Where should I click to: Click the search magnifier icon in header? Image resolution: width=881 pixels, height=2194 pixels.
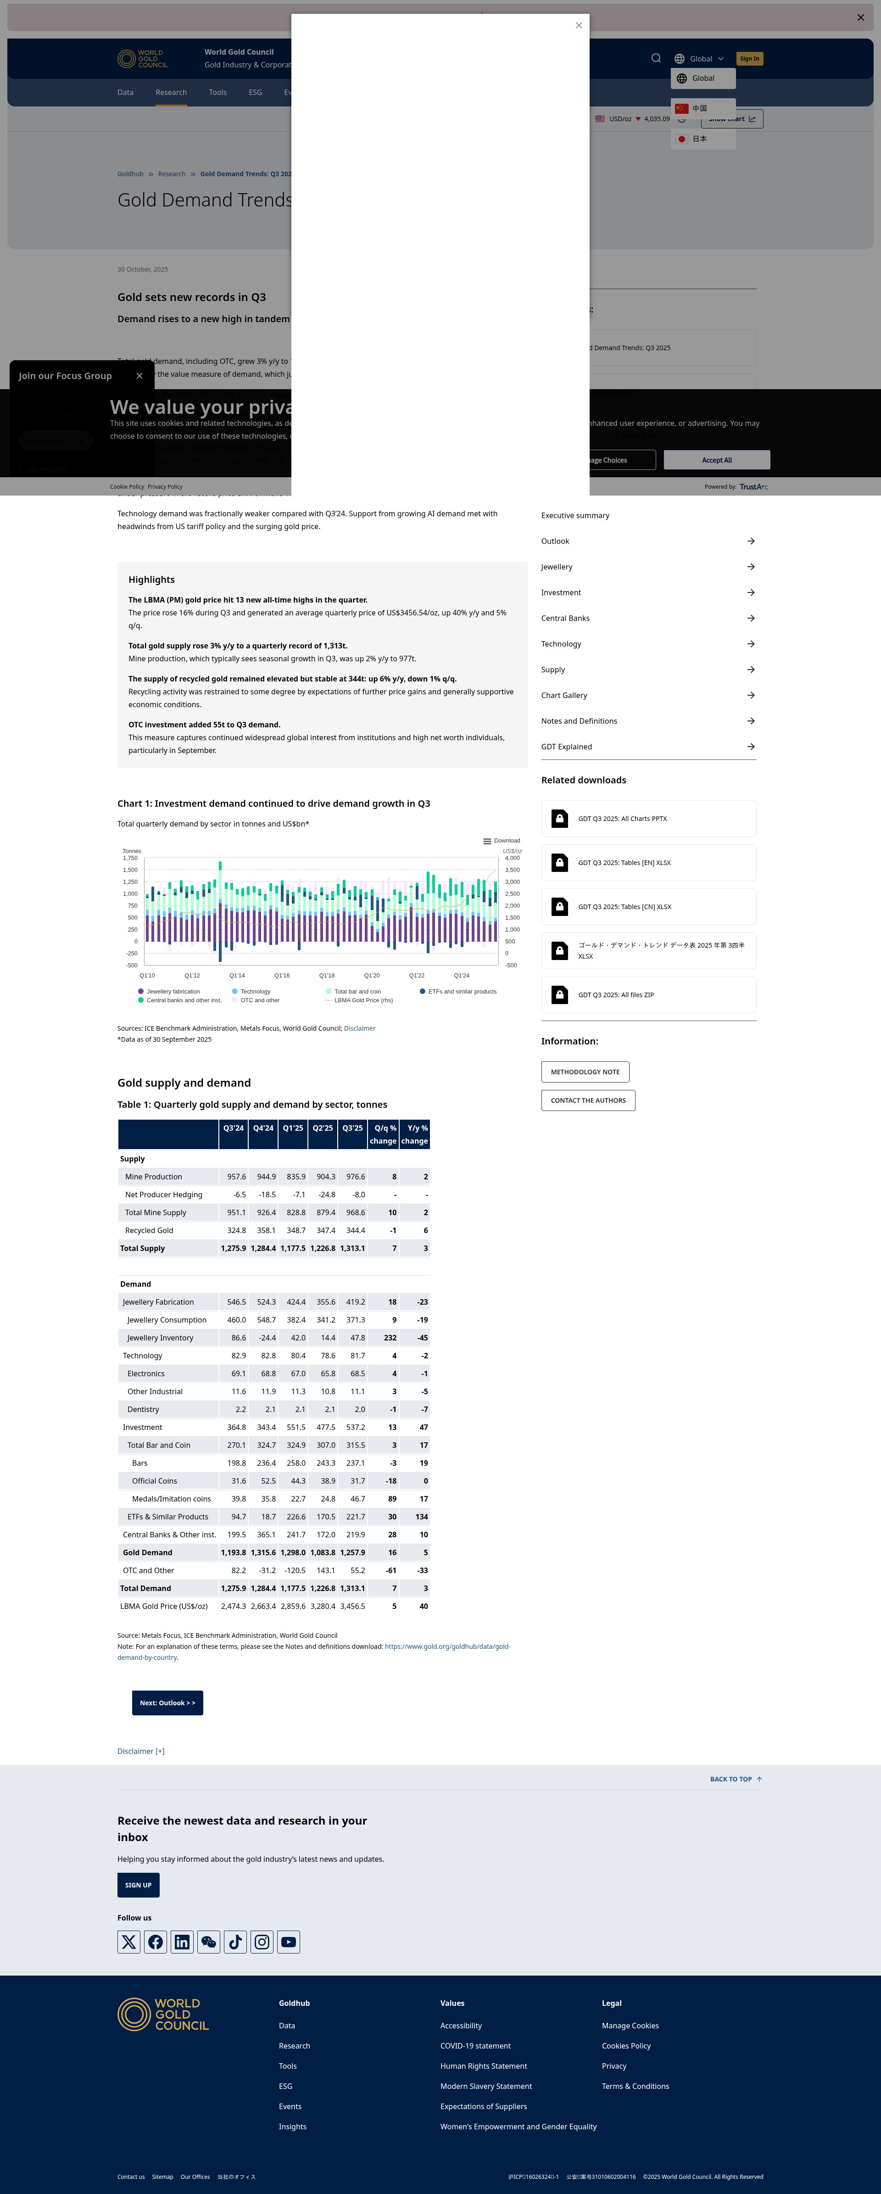(656, 58)
